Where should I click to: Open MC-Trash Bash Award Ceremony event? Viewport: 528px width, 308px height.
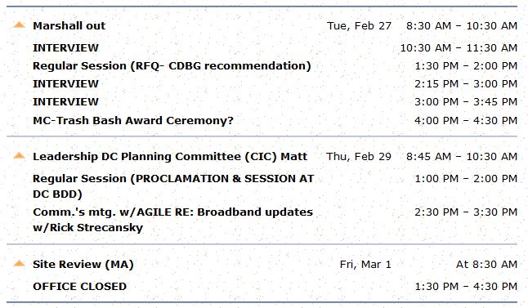click(x=133, y=121)
